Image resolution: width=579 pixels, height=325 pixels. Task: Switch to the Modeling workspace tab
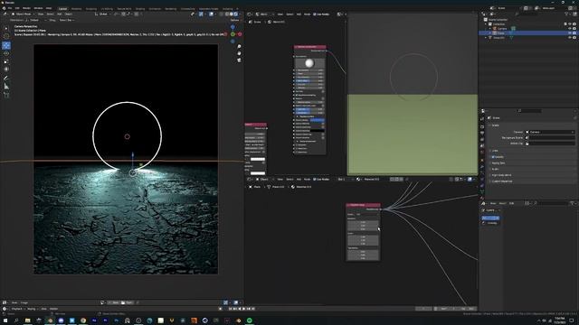click(x=76, y=8)
